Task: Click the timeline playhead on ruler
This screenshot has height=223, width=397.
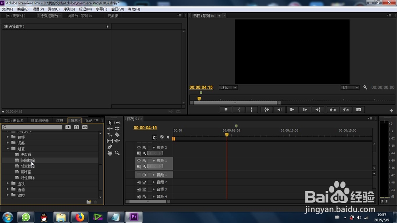Action: [227, 135]
